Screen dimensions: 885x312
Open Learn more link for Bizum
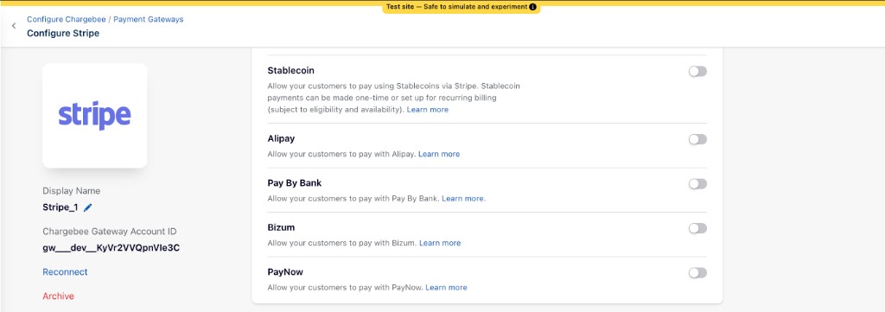click(x=440, y=243)
